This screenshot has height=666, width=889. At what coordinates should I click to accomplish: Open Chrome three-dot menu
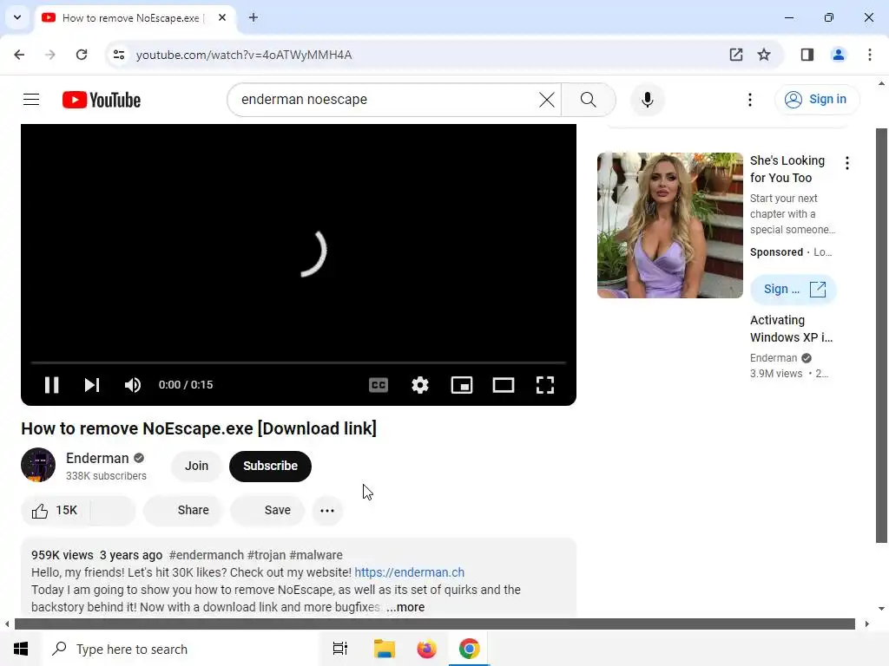[x=869, y=55]
